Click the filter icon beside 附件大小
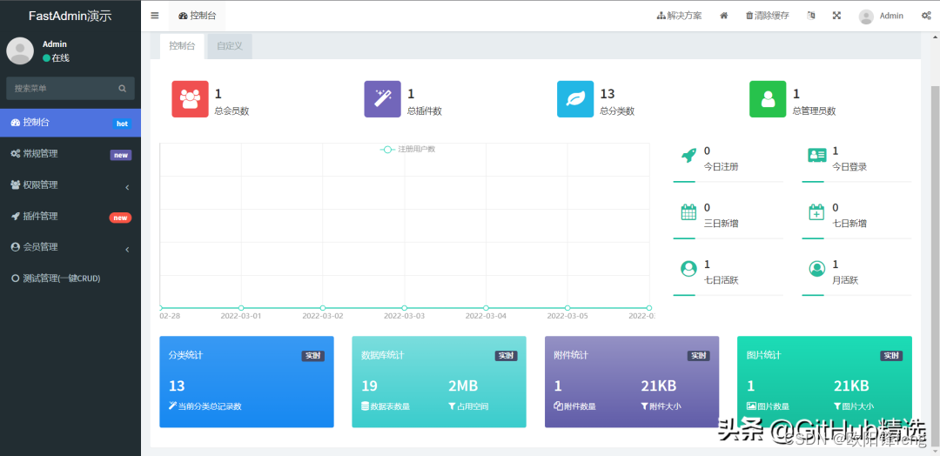This screenshot has width=940, height=456. [x=644, y=406]
